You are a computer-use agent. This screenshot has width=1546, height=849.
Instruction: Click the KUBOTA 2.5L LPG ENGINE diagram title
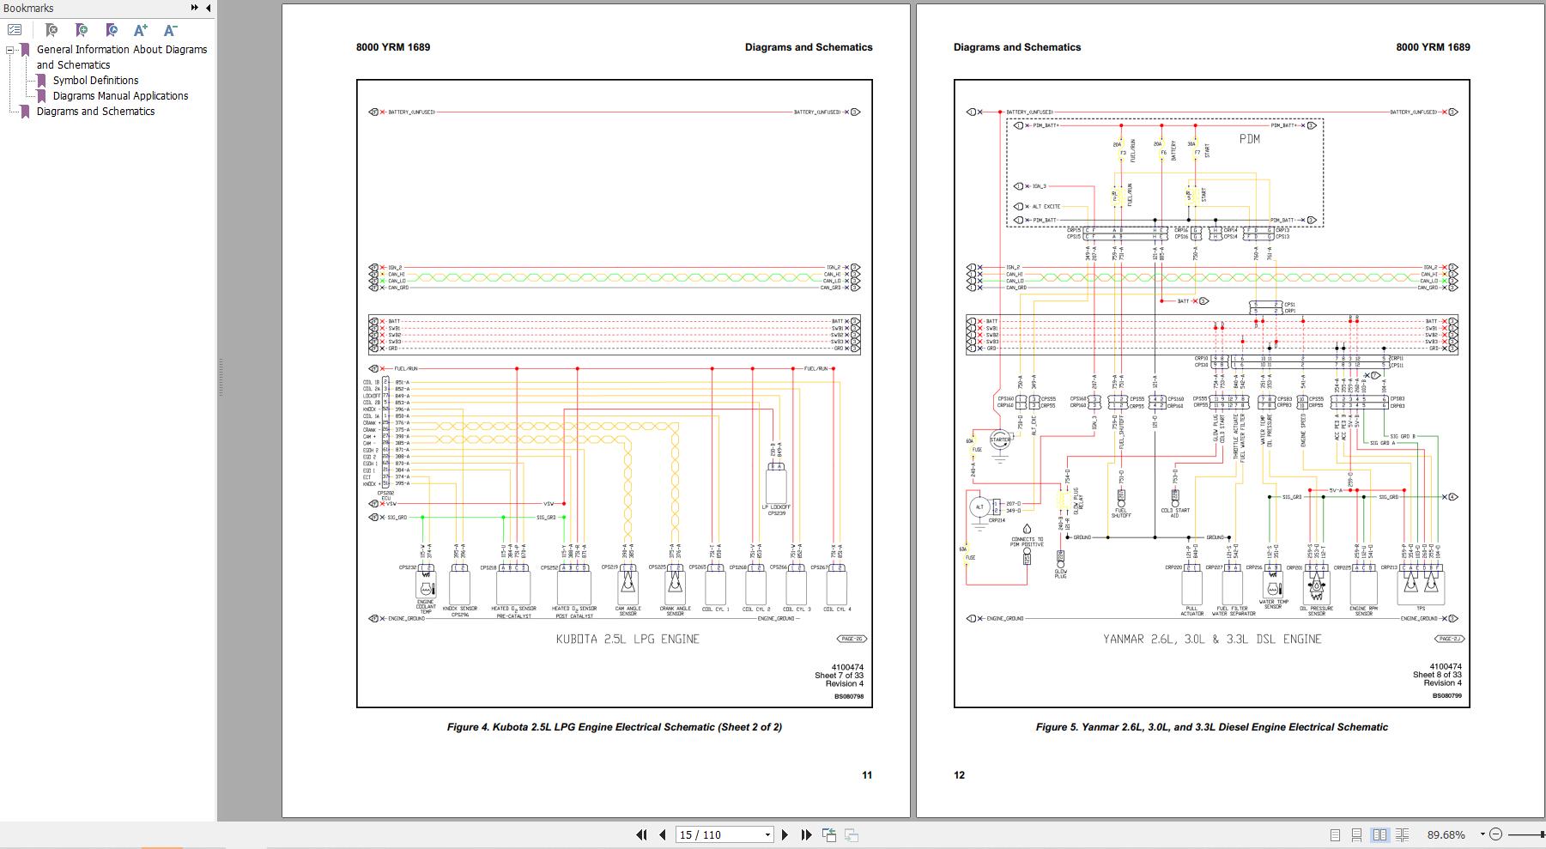[627, 640]
